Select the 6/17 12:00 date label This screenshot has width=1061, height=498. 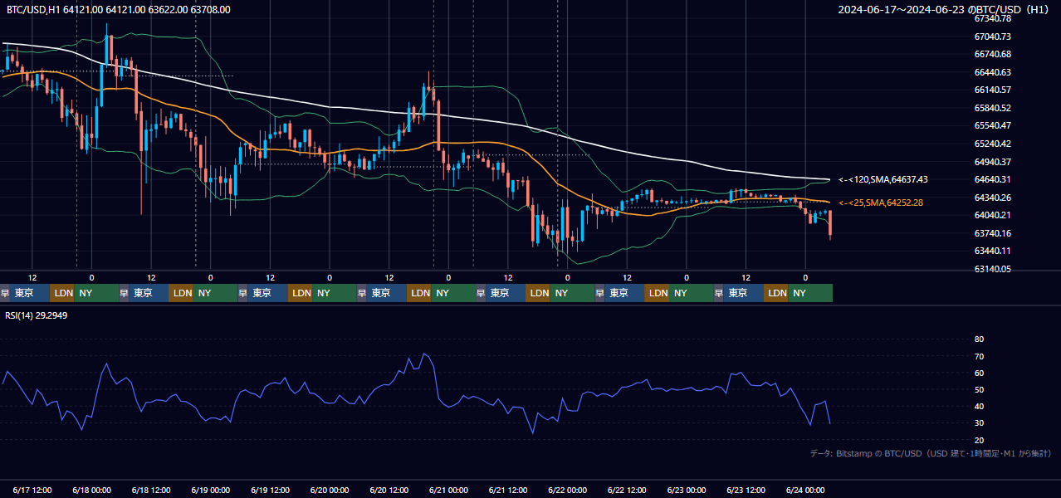[x=32, y=490]
